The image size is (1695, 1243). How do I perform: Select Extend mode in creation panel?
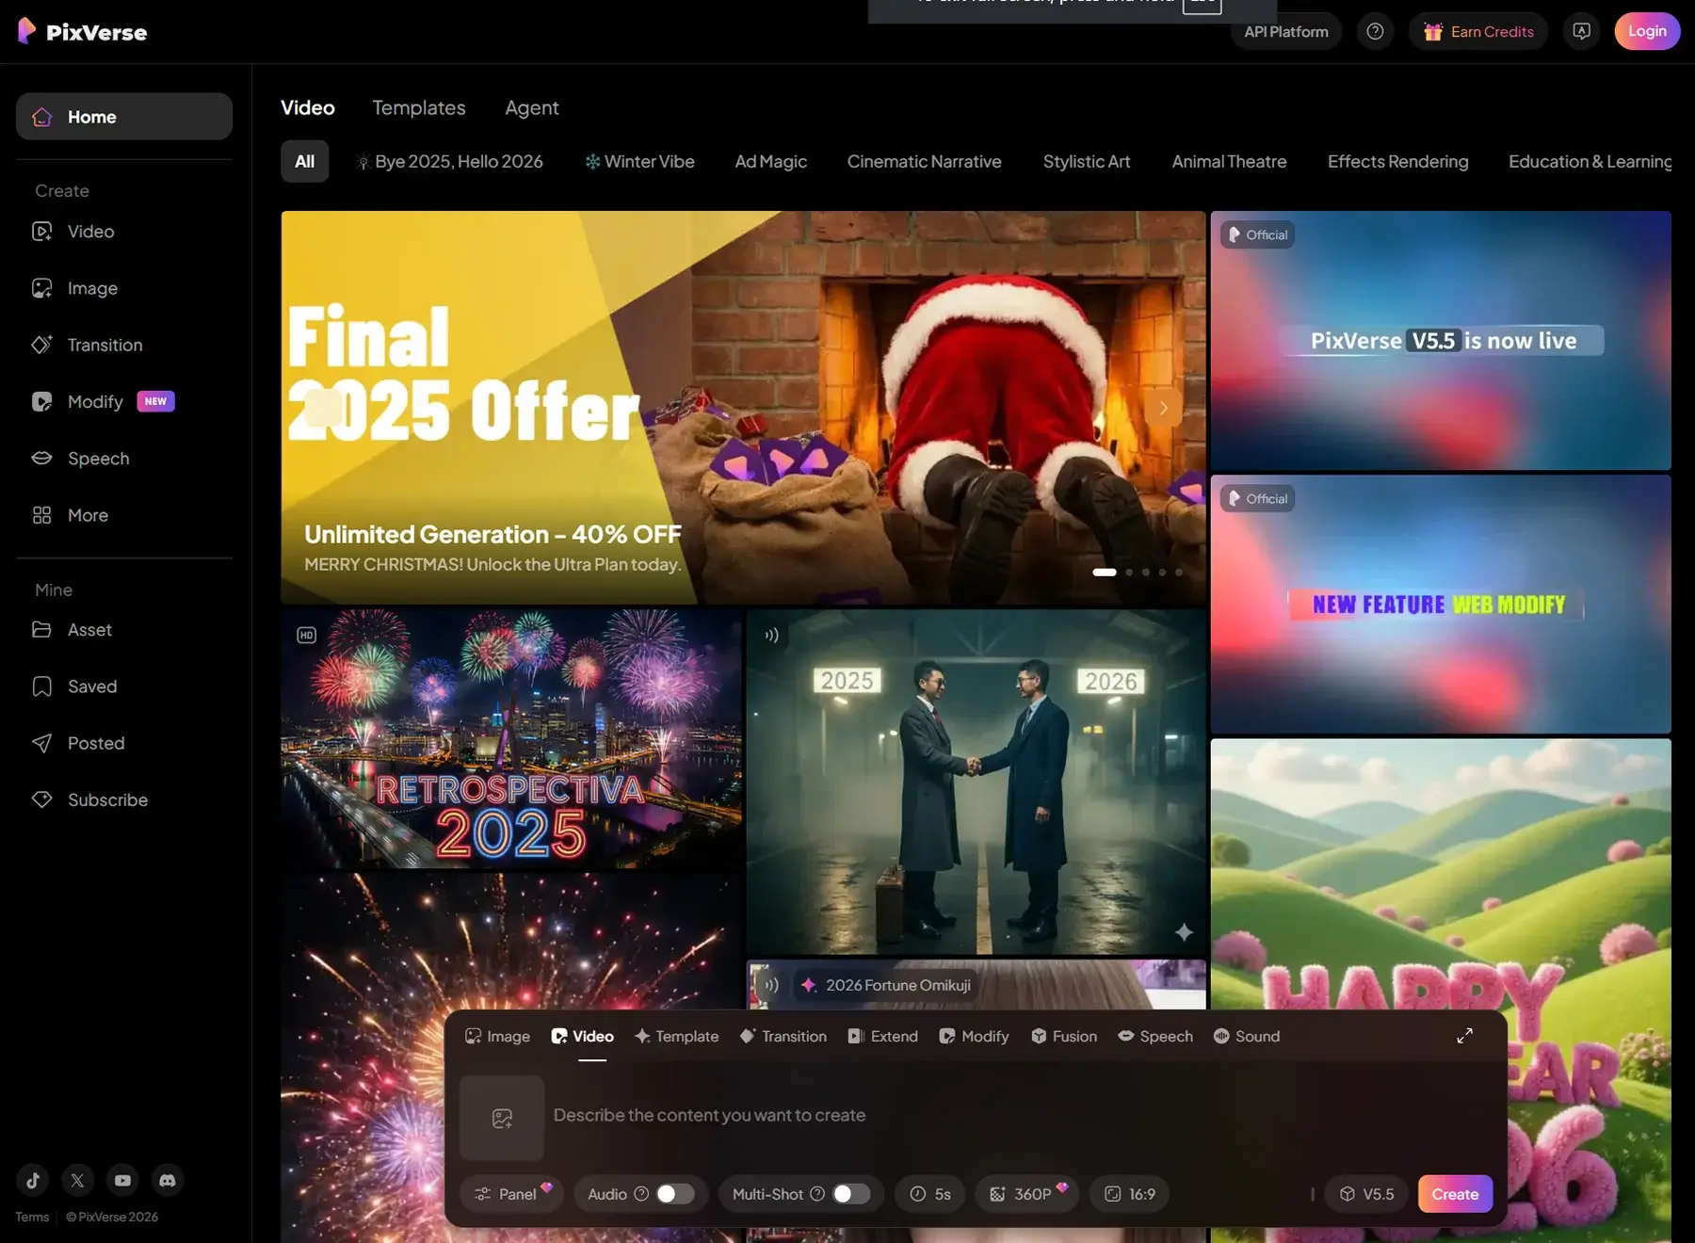[883, 1036]
